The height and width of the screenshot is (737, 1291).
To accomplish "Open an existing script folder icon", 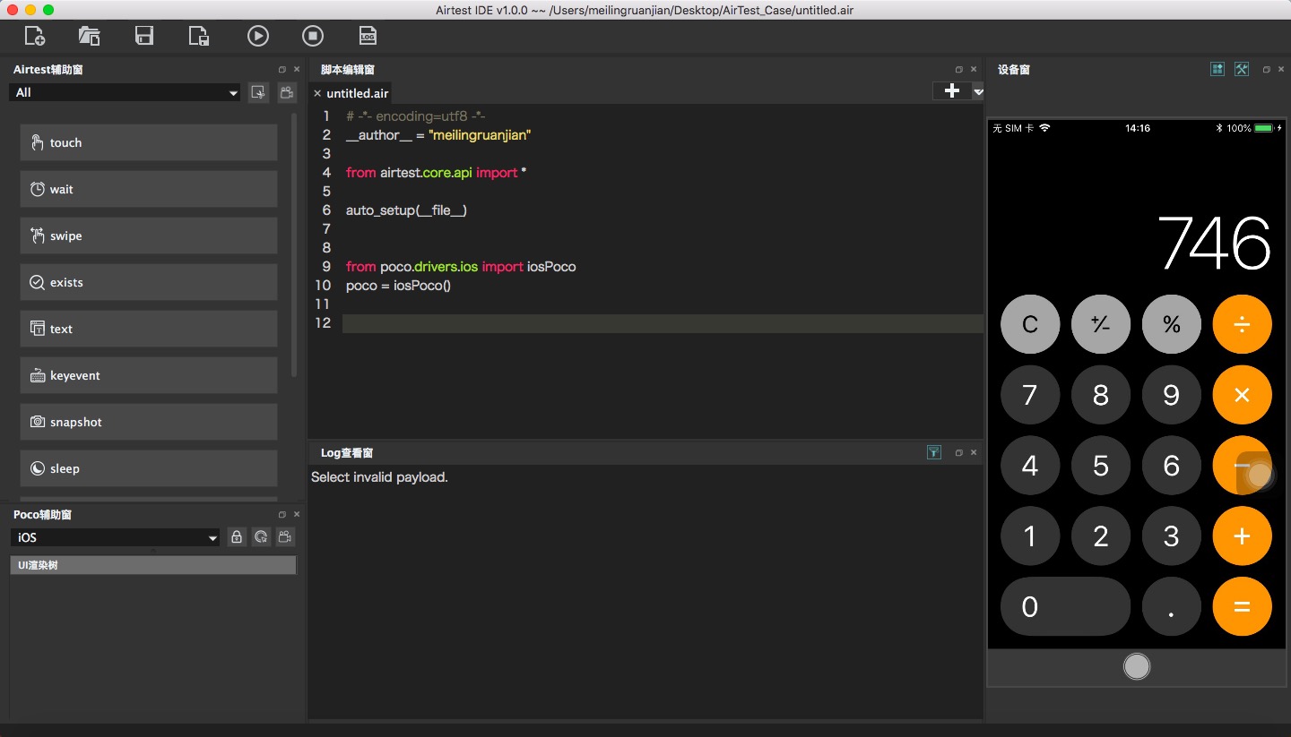I will (x=89, y=36).
